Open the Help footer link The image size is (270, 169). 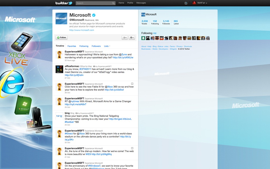pos(149,46)
